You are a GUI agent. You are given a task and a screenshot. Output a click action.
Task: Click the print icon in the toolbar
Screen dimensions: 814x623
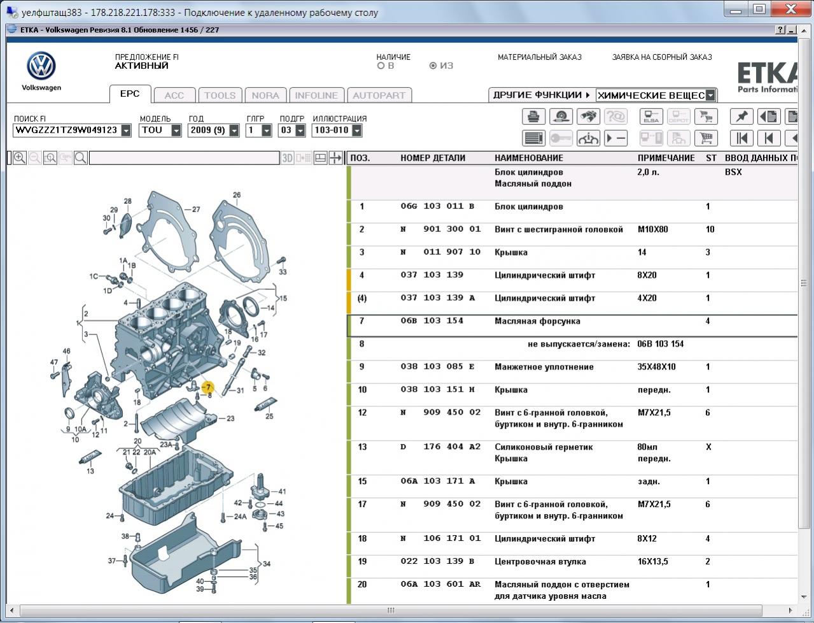coord(533,117)
